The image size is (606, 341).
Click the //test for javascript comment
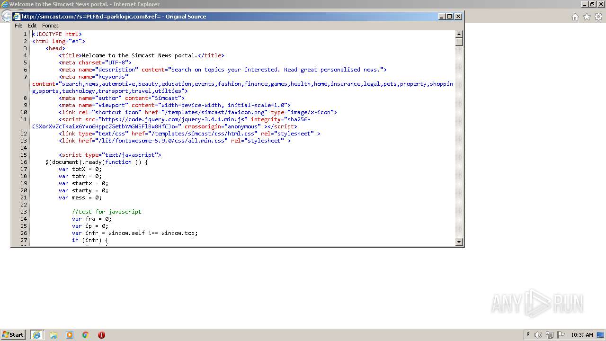click(107, 212)
